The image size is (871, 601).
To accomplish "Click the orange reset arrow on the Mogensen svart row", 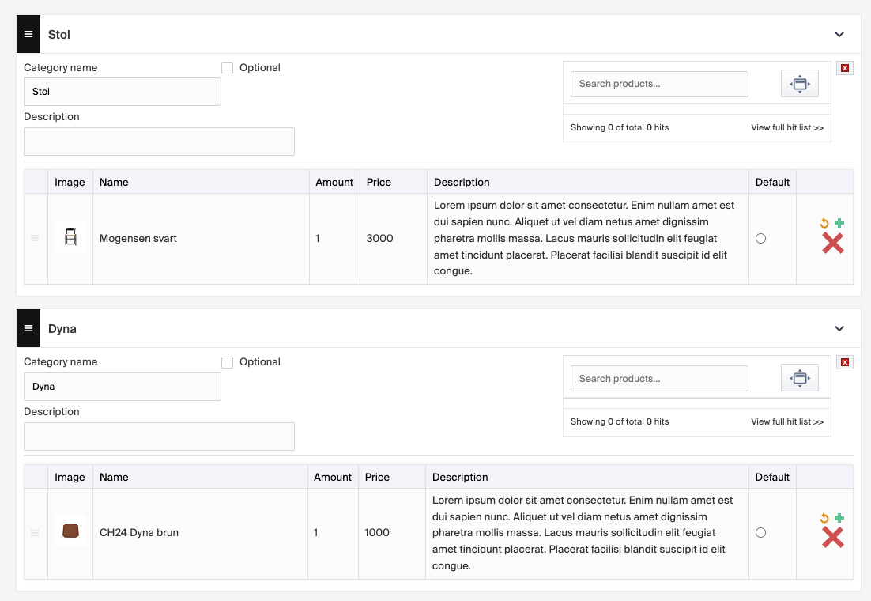I will [x=825, y=224].
